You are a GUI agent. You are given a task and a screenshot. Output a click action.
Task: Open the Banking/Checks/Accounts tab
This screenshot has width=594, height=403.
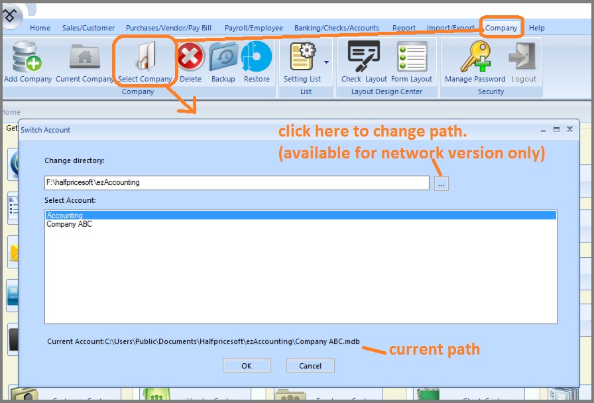337,28
